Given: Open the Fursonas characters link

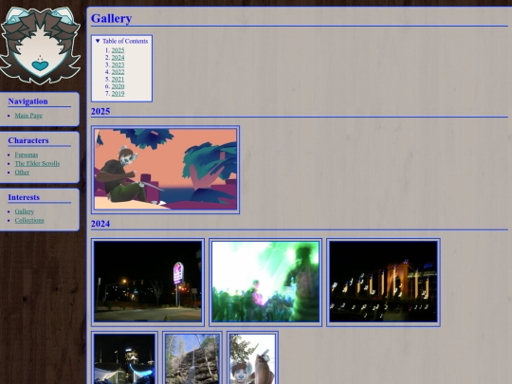Looking at the screenshot, I should coord(27,155).
